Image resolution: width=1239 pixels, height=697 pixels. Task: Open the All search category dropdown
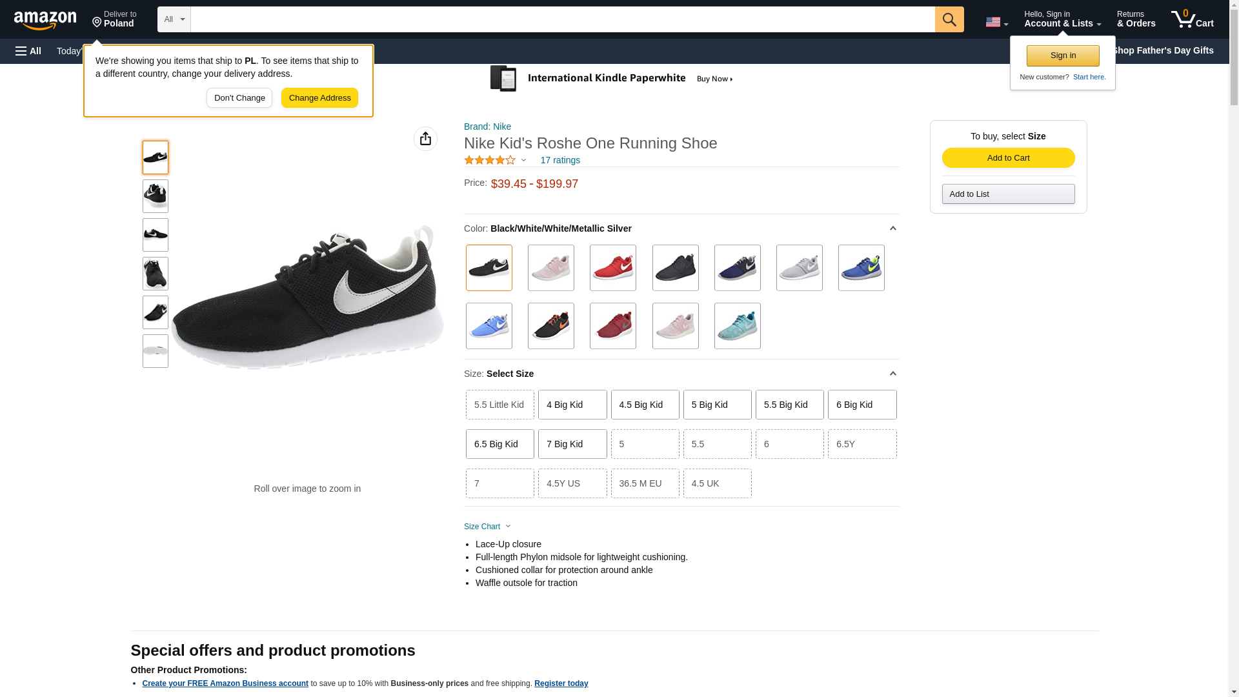click(x=174, y=19)
